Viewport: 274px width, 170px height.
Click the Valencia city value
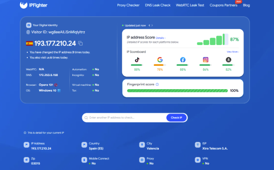pos(153,148)
